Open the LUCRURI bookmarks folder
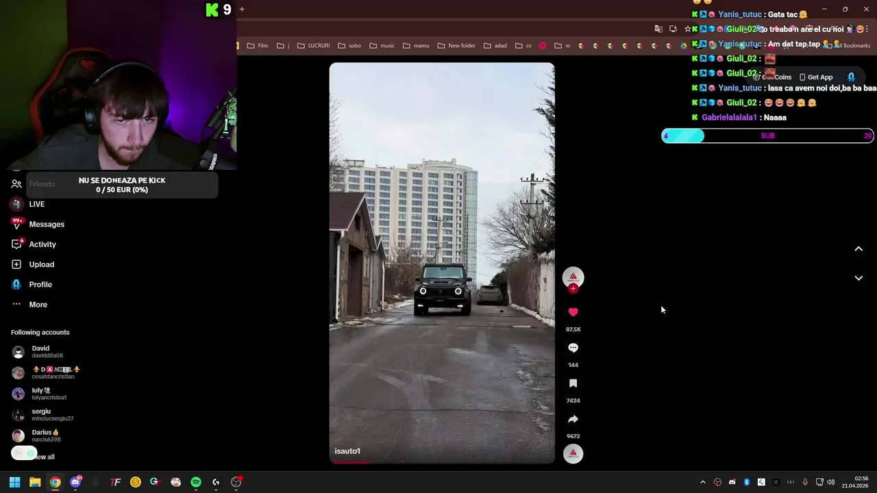This screenshot has width=877, height=493. (x=313, y=46)
